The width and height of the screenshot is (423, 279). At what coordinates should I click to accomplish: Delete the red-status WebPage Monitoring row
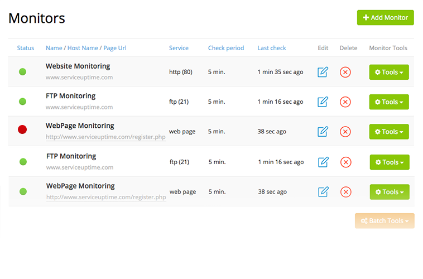click(345, 132)
